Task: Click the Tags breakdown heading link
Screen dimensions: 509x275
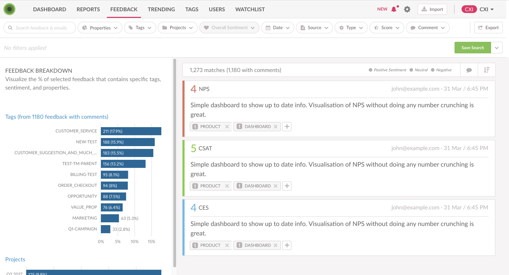Action: coord(57,117)
